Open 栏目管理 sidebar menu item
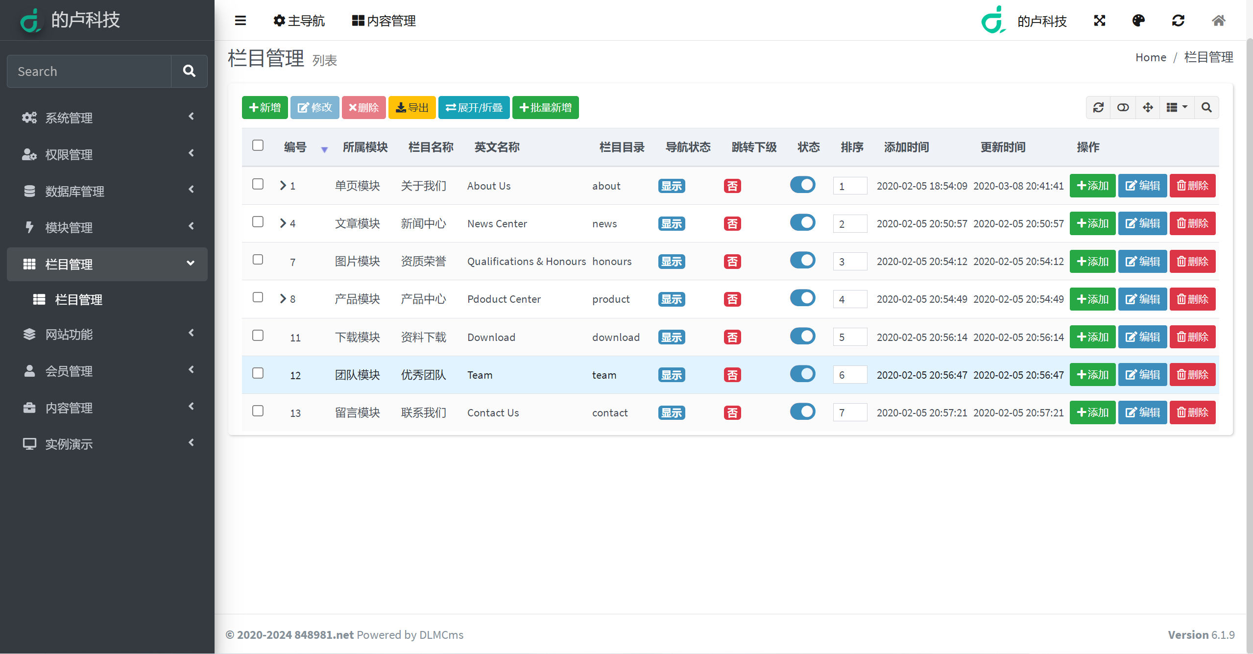 tap(105, 264)
